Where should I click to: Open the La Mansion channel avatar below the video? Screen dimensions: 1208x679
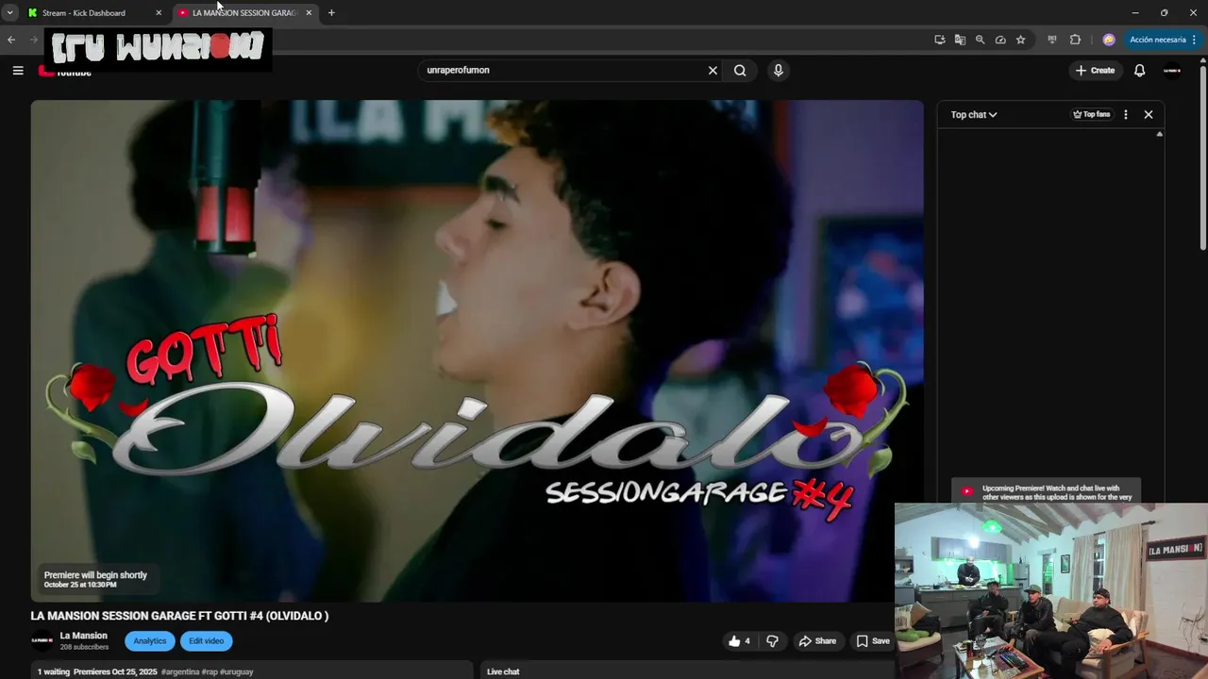(x=42, y=641)
